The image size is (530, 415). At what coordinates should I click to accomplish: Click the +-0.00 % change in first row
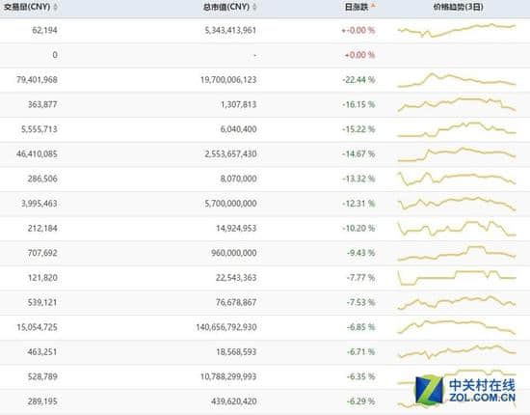point(358,30)
